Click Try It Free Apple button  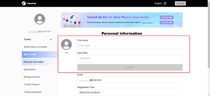pyautogui.click(x=166, y=17)
